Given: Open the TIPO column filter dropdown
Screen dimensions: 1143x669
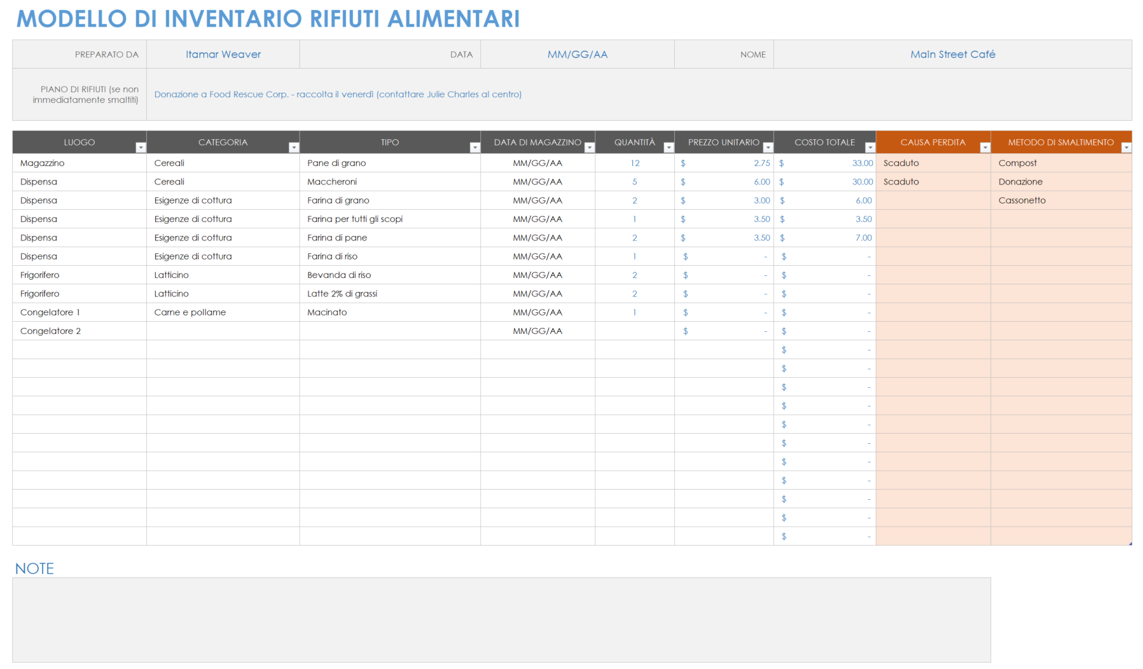Looking at the screenshot, I should pyautogui.click(x=475, y=148).
